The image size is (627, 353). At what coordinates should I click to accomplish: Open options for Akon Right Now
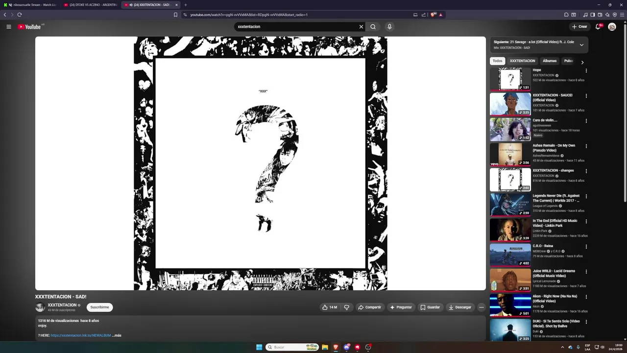click(x=586, y=297)
